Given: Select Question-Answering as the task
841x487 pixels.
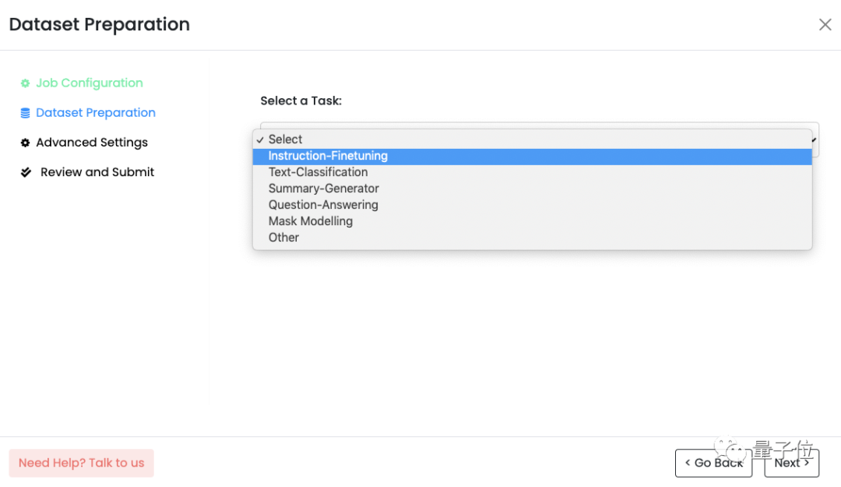Looking at the screenshot, I should pos(323,205).
